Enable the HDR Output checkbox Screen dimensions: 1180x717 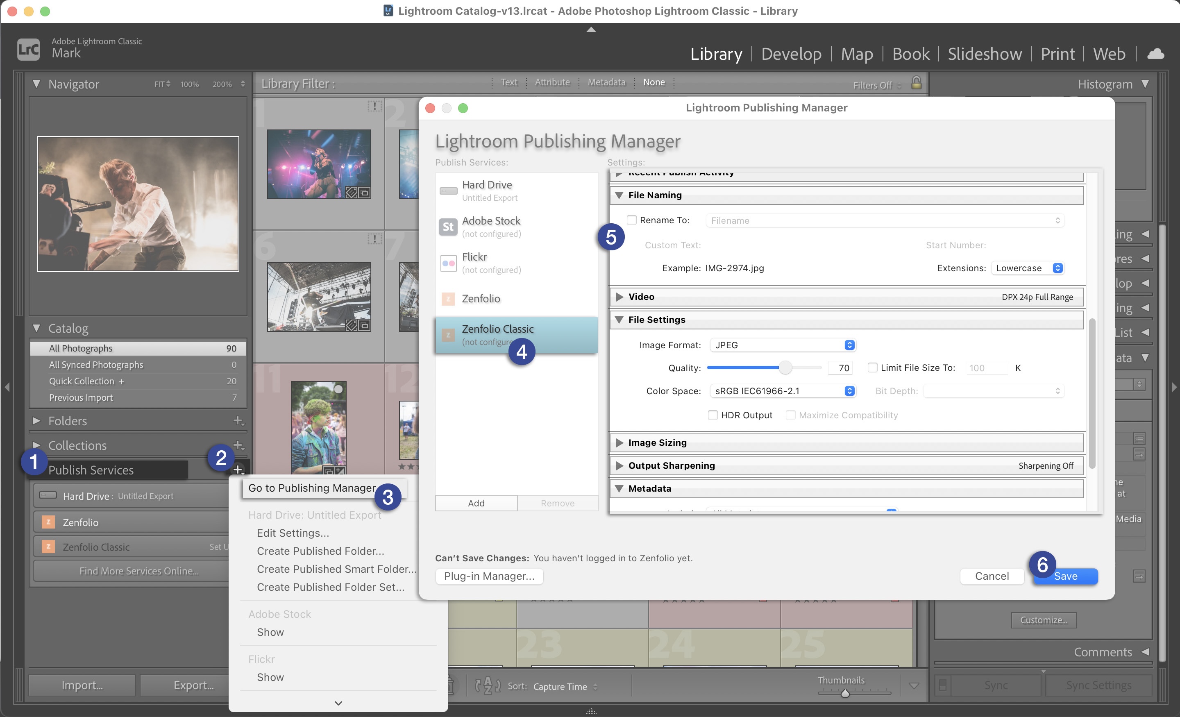713,415
